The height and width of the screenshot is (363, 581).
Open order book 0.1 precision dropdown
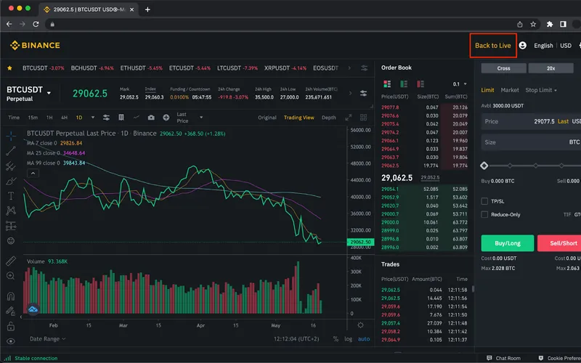click(x=460, y=84)
